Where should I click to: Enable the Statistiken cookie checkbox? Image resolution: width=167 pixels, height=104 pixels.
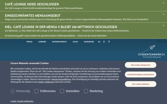click(x=62, y=91)
